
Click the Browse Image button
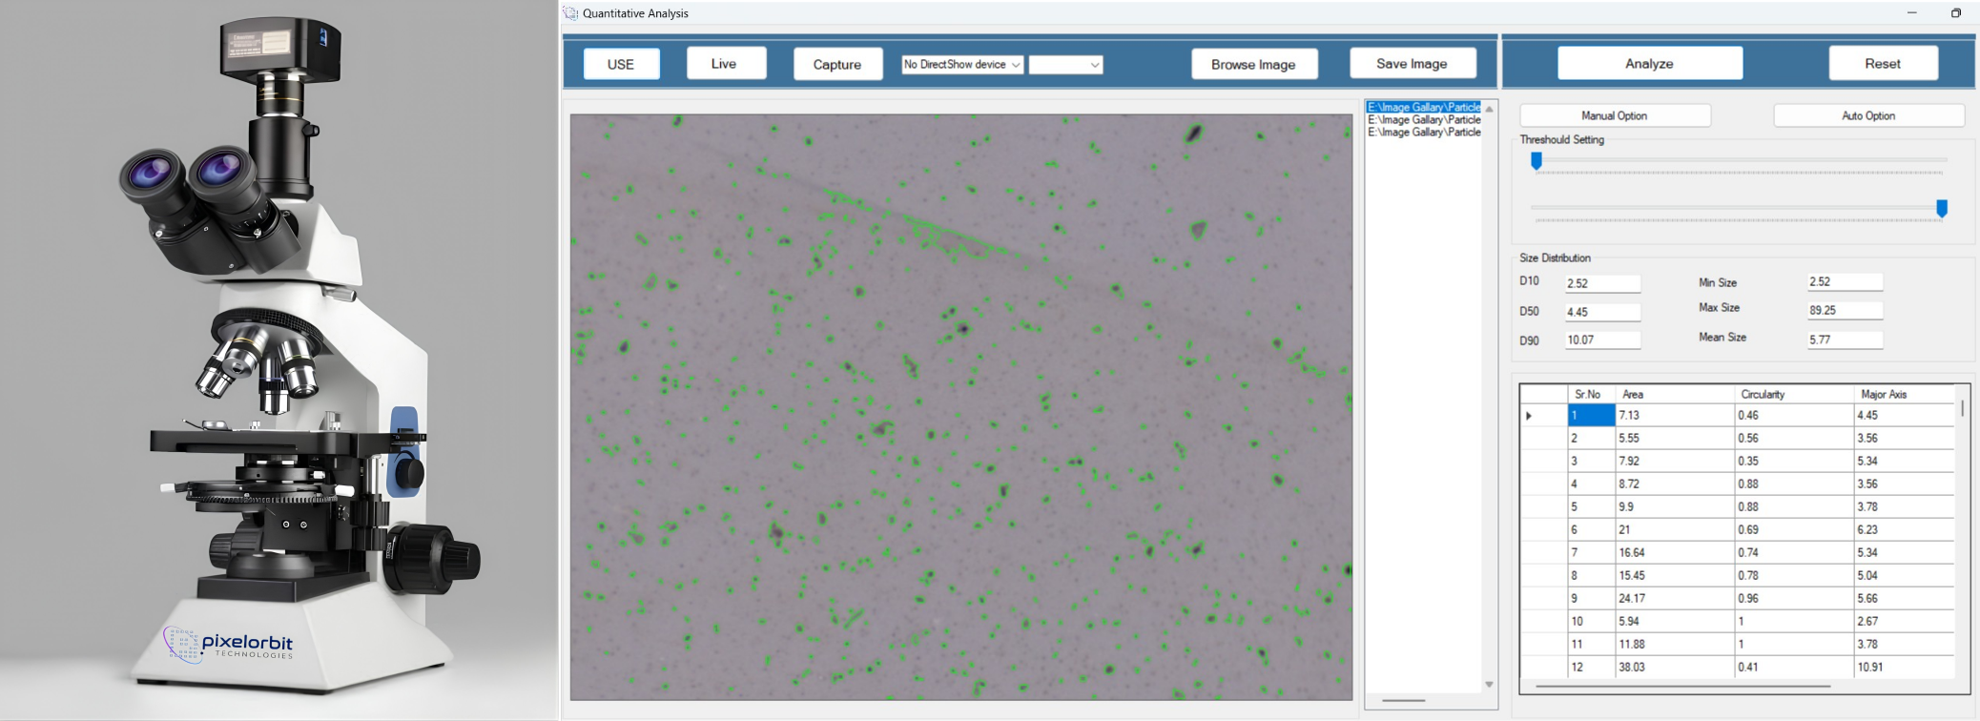pyautogui.click(x=1253, y=65)
